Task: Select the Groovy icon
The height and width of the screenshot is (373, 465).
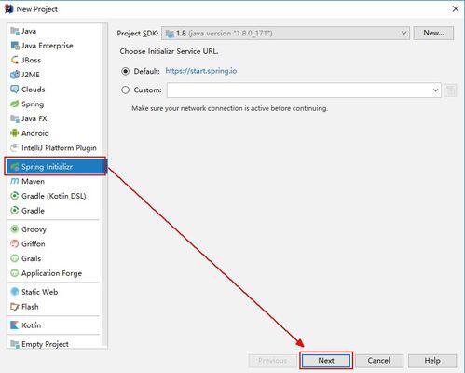Action: pos(15,229)
